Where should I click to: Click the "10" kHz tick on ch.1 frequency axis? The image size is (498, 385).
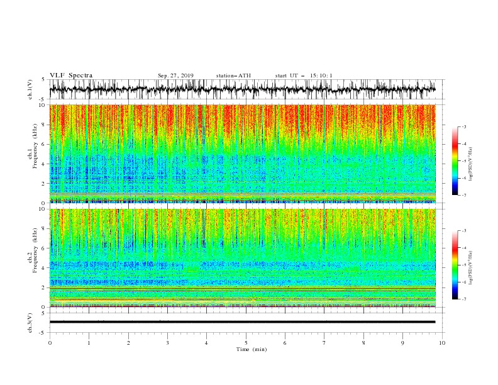click(43, 105)
